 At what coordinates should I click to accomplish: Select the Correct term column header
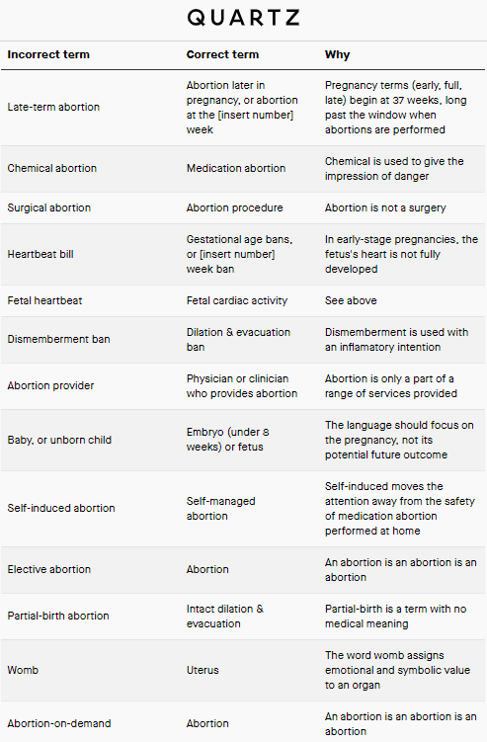(222, 55)
